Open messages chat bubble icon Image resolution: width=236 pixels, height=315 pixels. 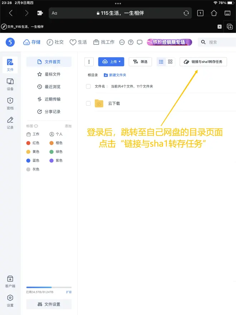(x=140, y=42)
